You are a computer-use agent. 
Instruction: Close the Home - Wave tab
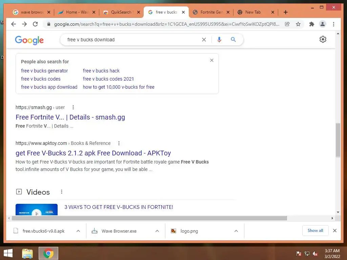94,12
